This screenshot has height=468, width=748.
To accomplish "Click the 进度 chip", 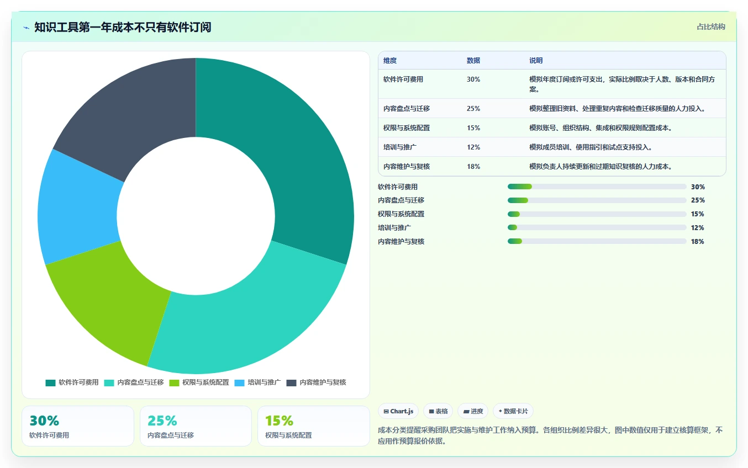I will (473, 411).
